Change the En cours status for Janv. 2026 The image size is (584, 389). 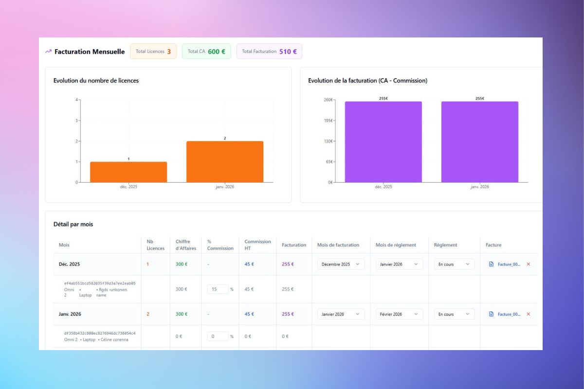pyautogui.click(x=454, y=314)
